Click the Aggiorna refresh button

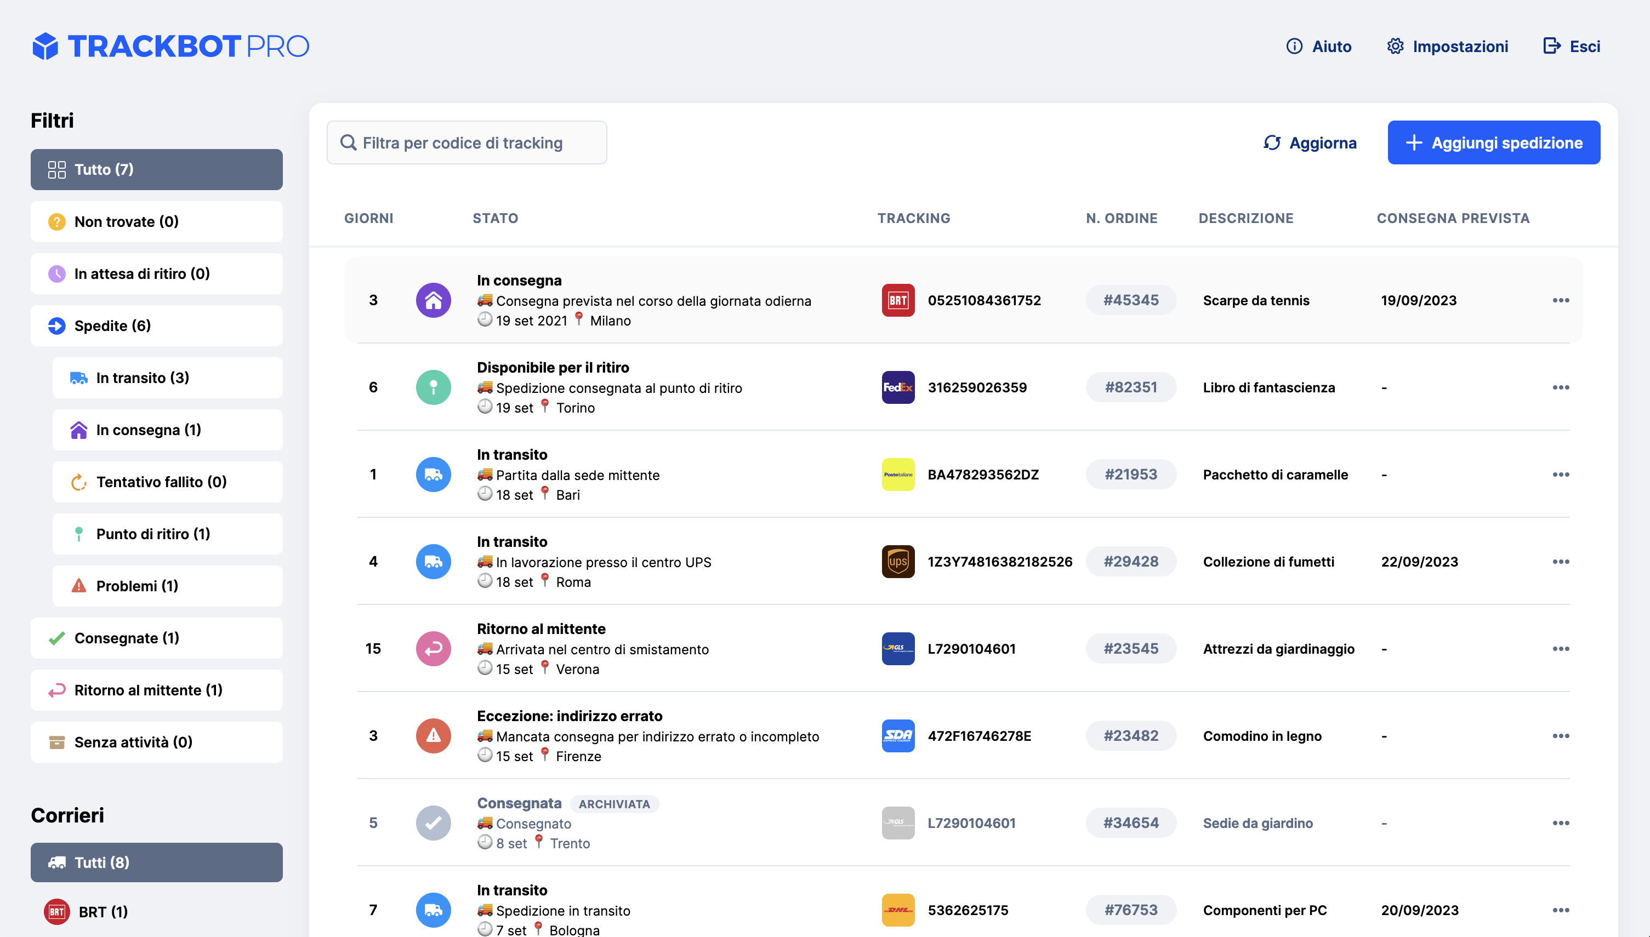coord(1310,143)
